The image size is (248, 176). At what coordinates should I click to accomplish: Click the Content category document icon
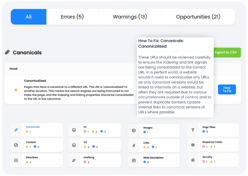16,145
